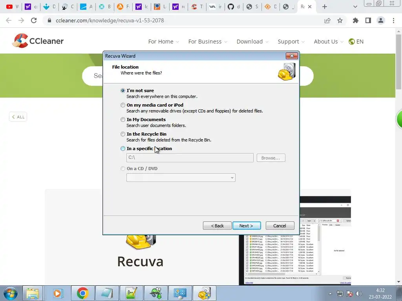Screen dimensions: 402x301
Task: Click the Recuva icon in the taskbar
Action: (x=204, y=293)
